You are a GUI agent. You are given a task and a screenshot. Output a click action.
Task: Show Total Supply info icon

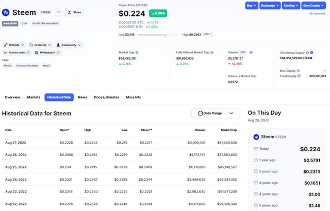(299, 76)
